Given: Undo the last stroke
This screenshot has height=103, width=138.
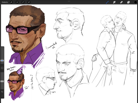Looking at the screenshot, I should (x=2, y=92).
